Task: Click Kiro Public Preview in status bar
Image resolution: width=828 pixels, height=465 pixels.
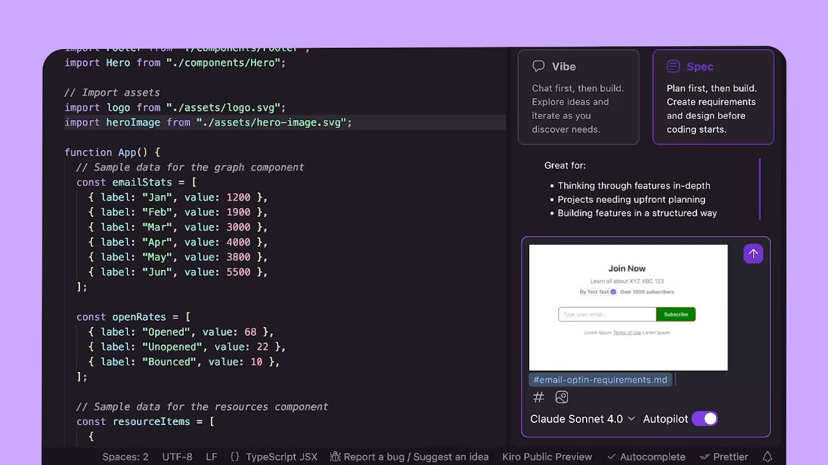Action: 547,457
